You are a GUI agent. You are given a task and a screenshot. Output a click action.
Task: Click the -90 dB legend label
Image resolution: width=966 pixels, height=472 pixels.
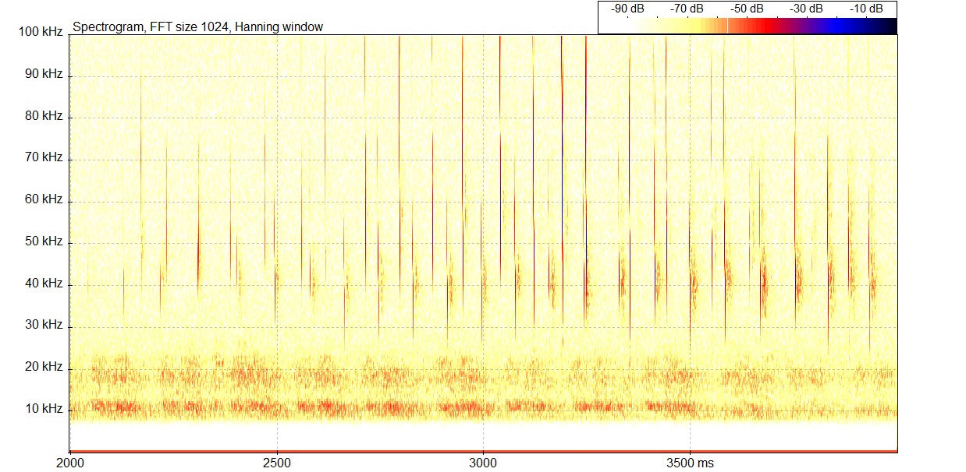click(x=627, y=9)
